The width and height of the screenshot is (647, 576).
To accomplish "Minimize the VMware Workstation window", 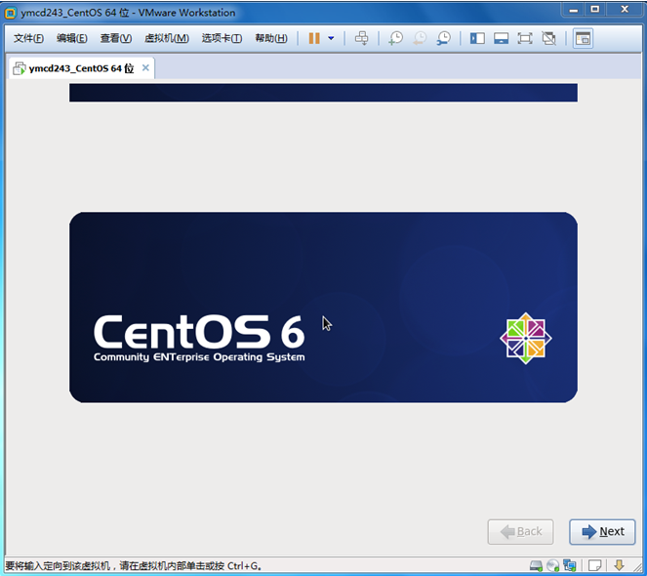I will (574, 10).
